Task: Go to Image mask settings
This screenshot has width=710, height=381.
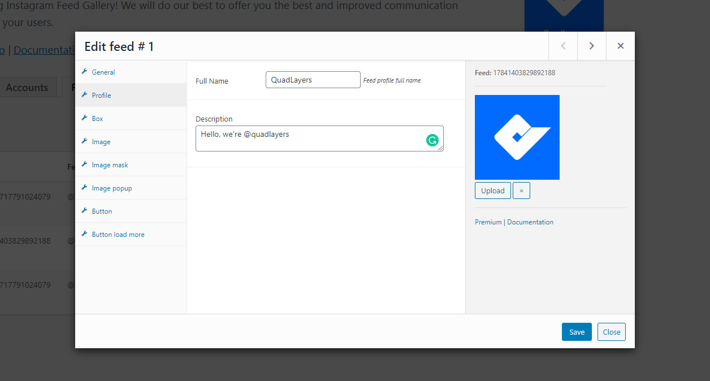Action: 131,165
